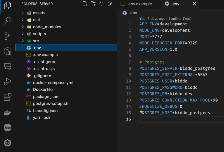Screen dimensions: 224x152
Task: Click the POSTGRES_CONNECTION_MAX_POOL=90 line
Action: pos(178,100)
